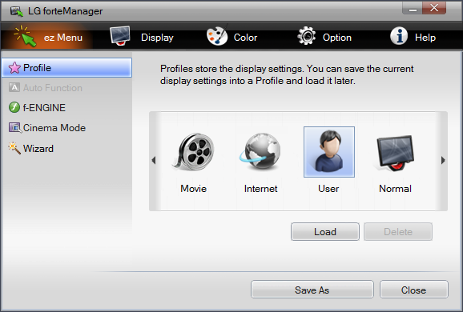The image size is (463, 312).
Task: Click the LG forteManager title bar icon
Action: pyautogui.click(x=17, y=11)
